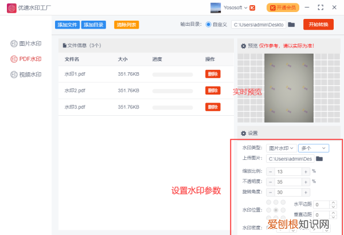Select the 水印1.pdf file name
Viewport: 344px width, 235px height.
(75, 74)
